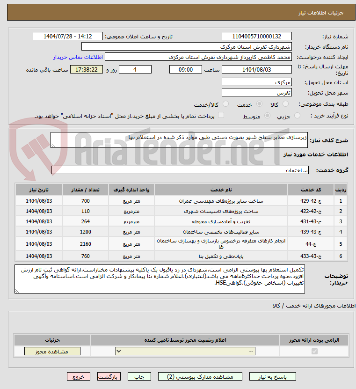Open مشاهده مدارک پیوستی (2) button
This screenshot has width=356, height=389.
click(200, 377)
